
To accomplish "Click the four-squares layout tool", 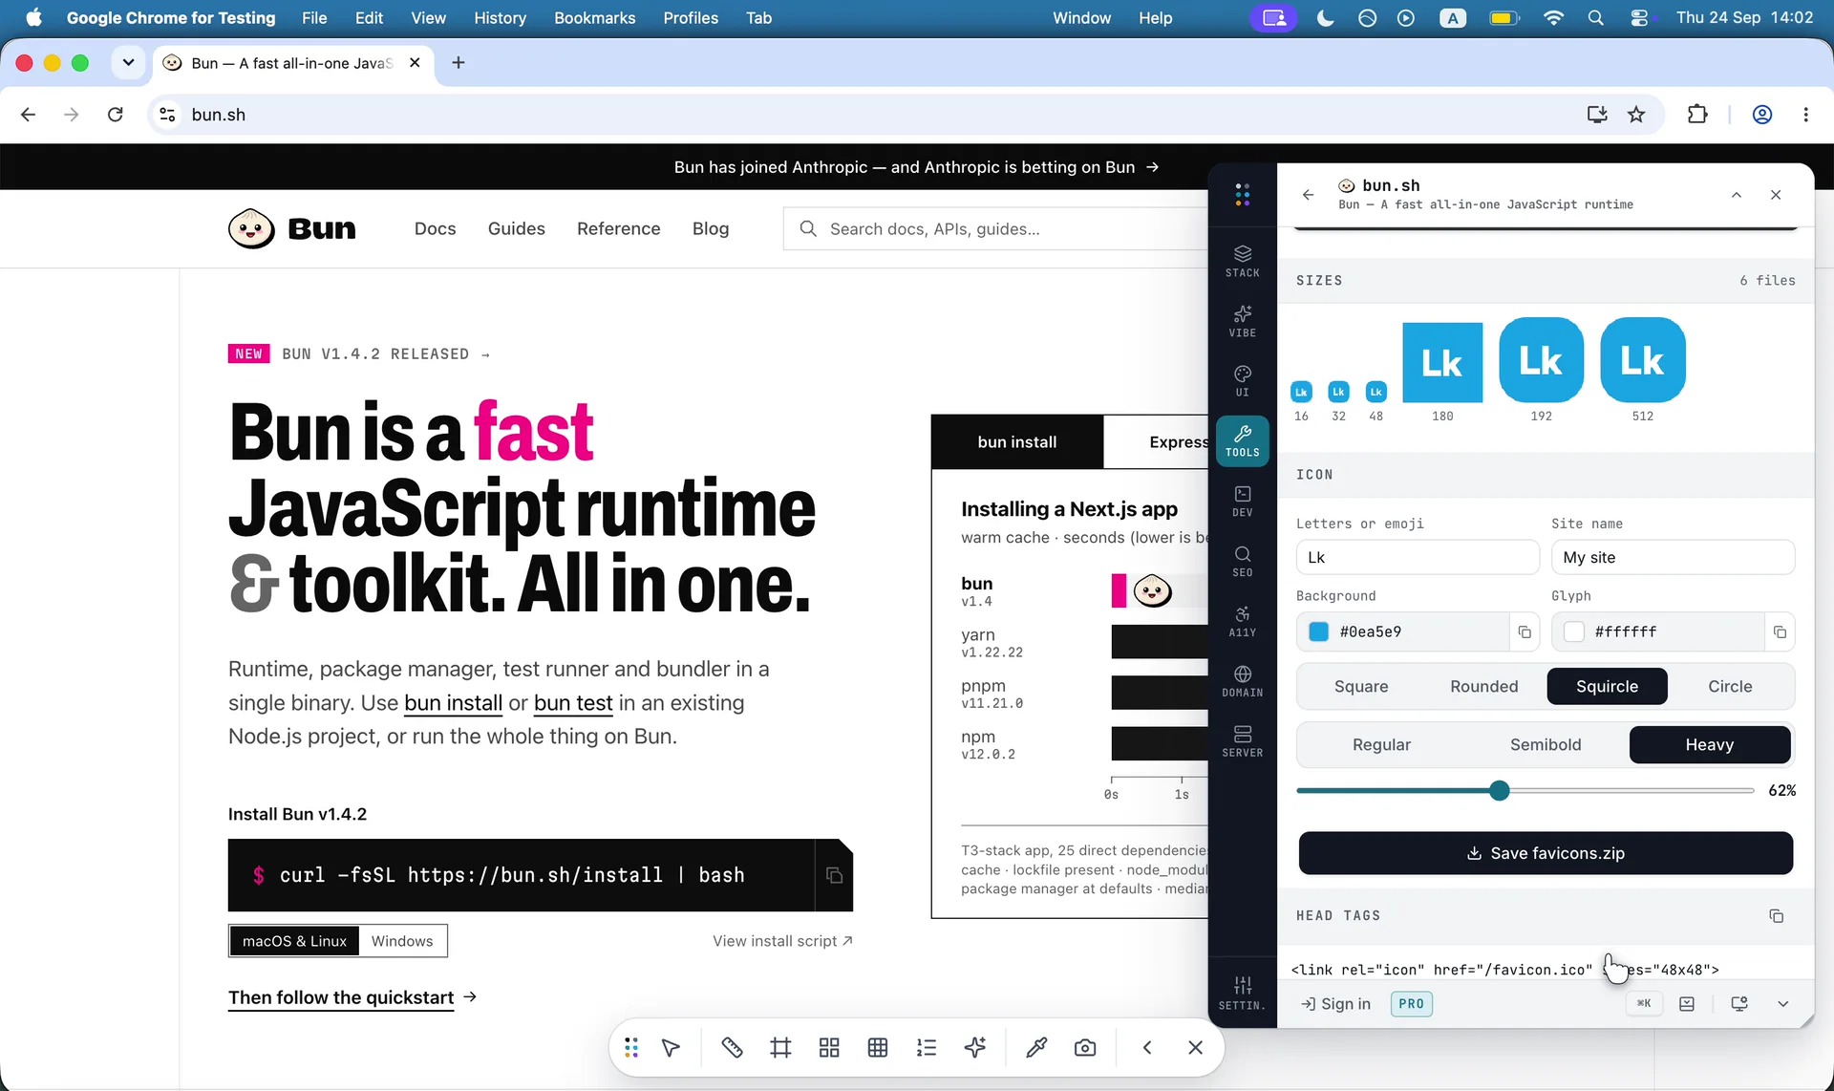I will (x=829, y=1048).
